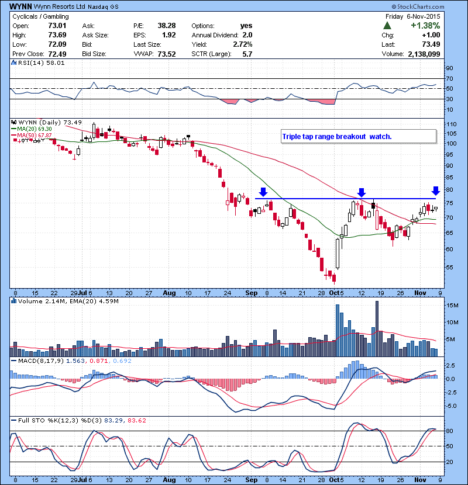Image resolution: width=468 pixels, height=485 pixels.
Task: Click the MACD histogram value 0.692
Action: (122, 361)
